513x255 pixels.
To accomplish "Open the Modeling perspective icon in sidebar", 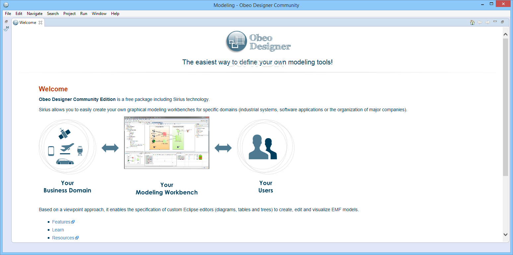I will (6, 29).
